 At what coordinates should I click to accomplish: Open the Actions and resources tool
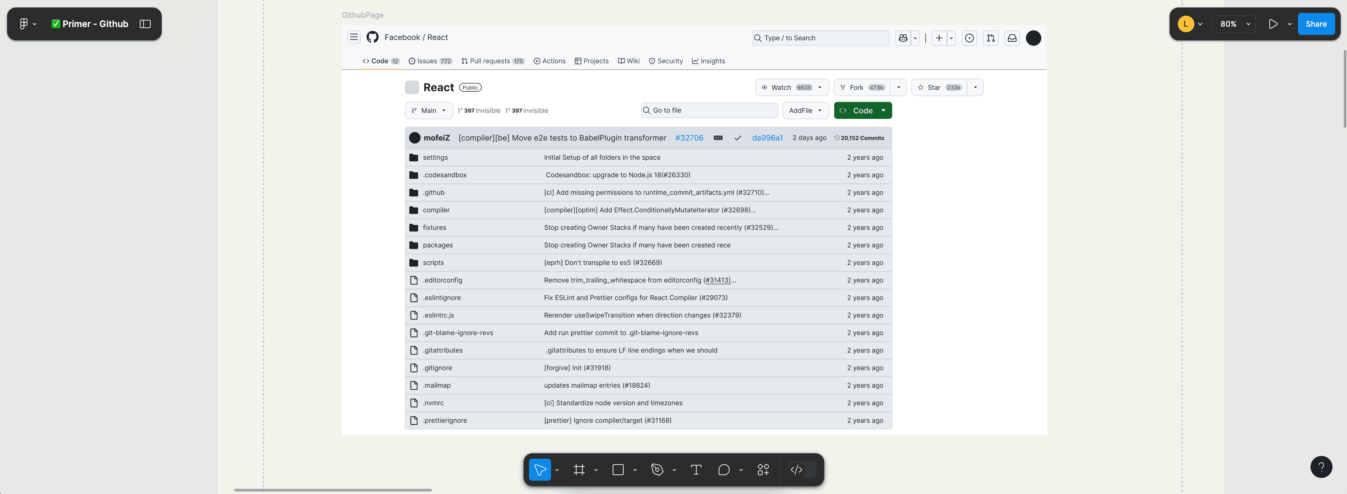pos(763,469)
